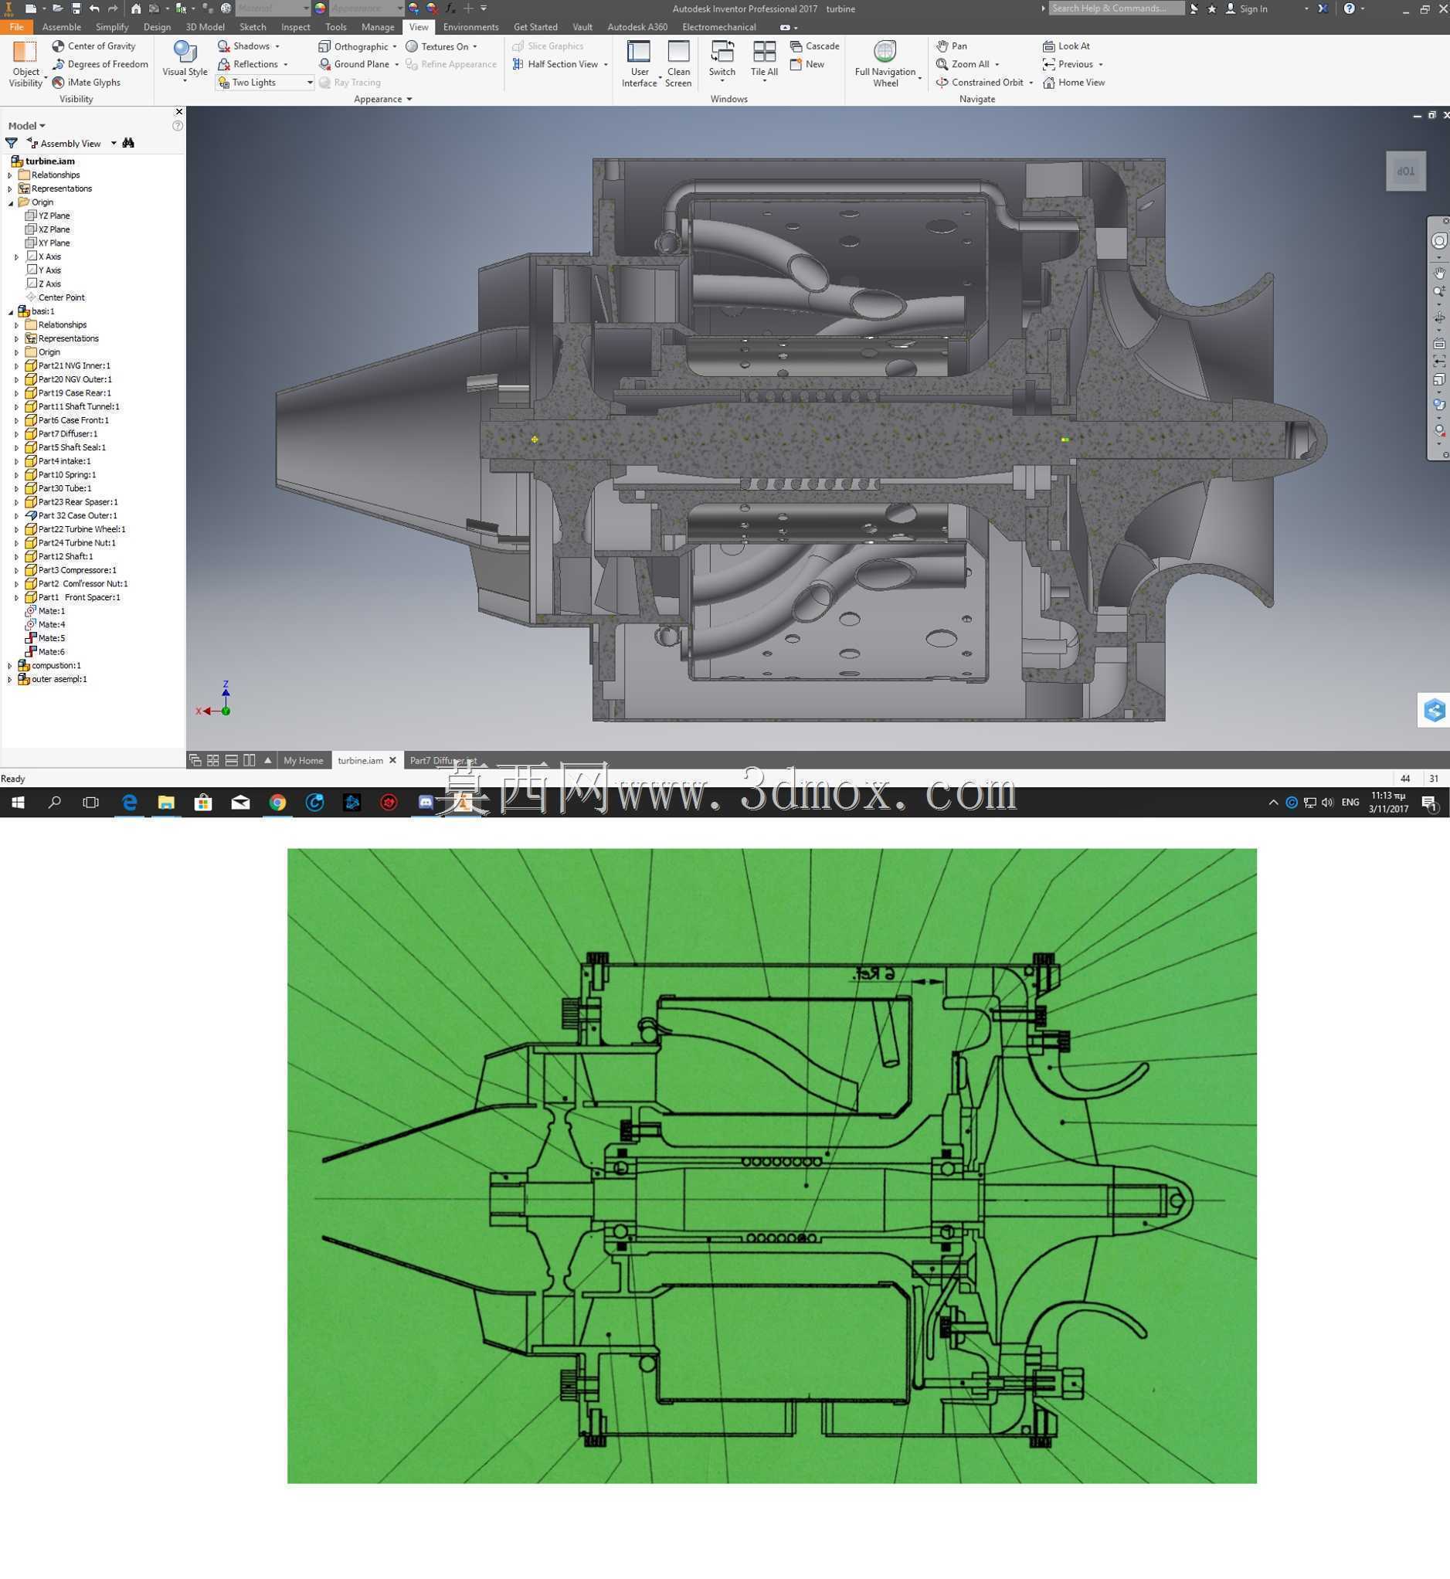This screenshot has width=1450, height=1579.
Task: Expand the compustion:1 subassembly
Action: (10, 667)
